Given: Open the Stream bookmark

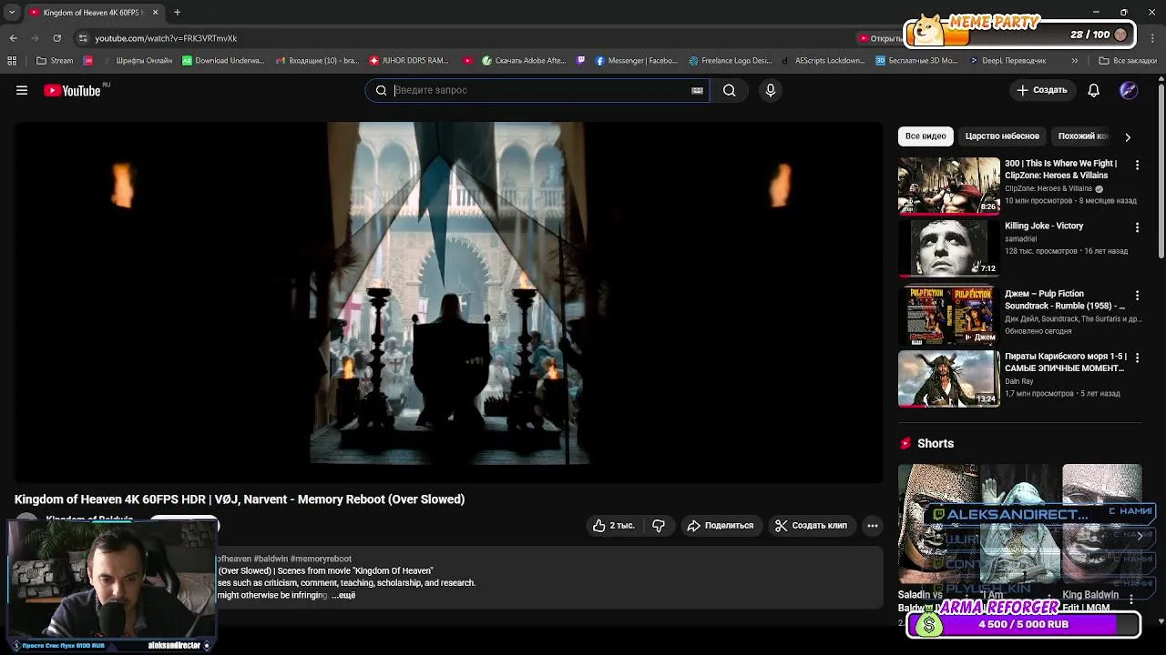Looking at the screenshot, I should pos(55,61).
